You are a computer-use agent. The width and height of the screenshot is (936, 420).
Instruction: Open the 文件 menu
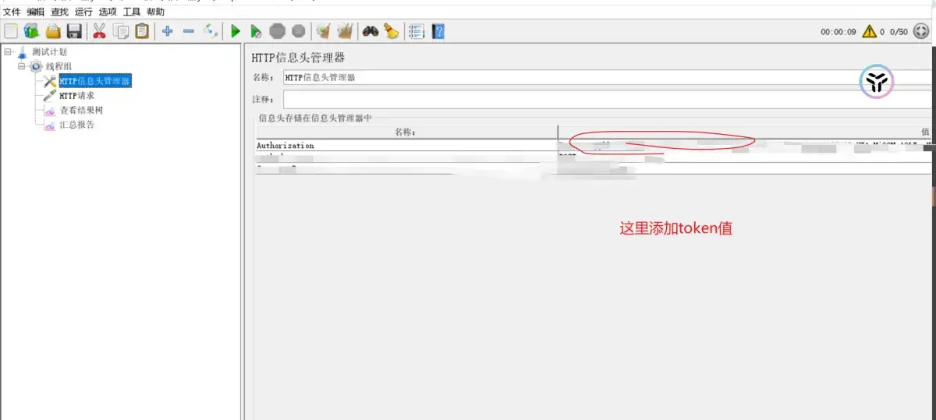(12, 12)
